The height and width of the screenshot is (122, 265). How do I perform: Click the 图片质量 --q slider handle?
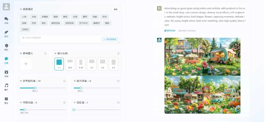tap(80, 88)
